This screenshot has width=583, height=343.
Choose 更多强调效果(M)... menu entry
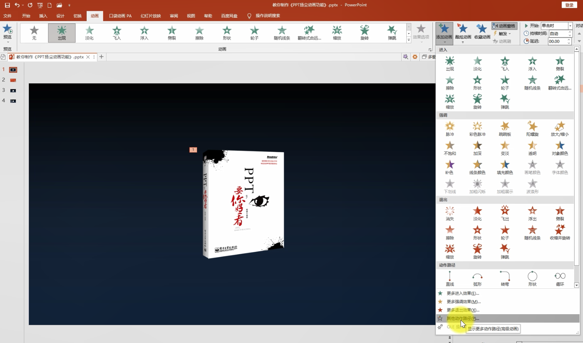pyautogui.click(x=508, y=302)
